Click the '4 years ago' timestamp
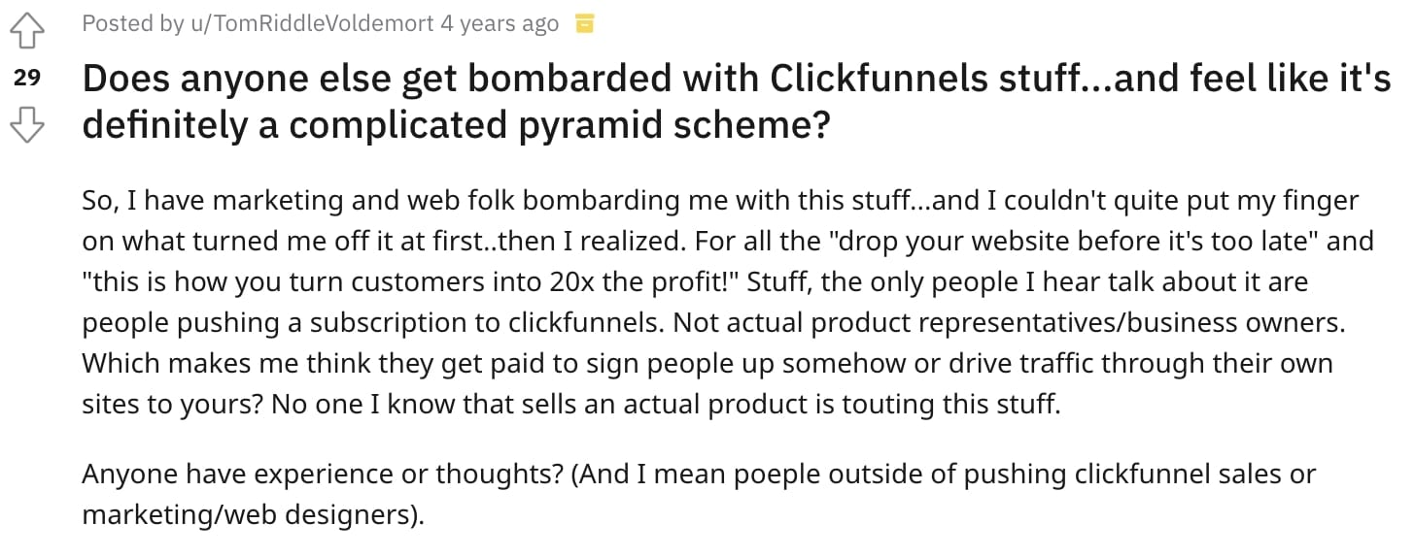The width and height of the screenshot is (1415, 557). (500, 23)
